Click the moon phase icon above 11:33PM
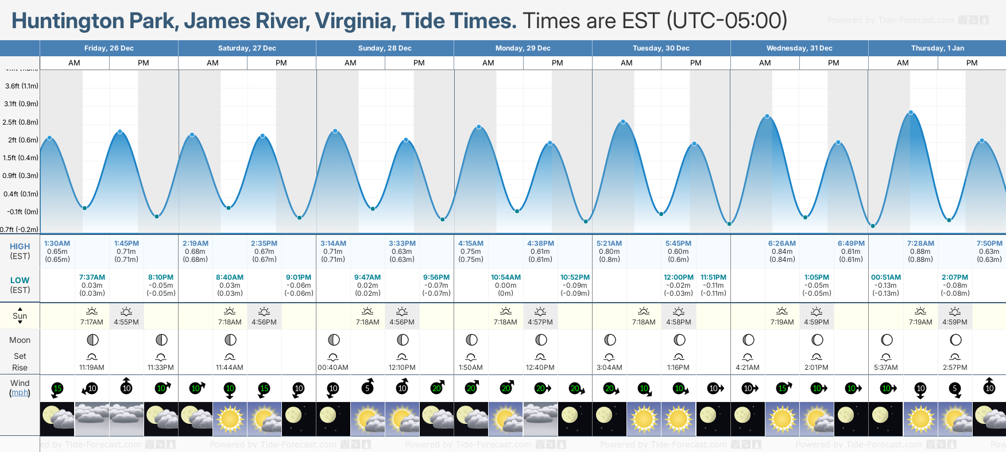Viewport: 1006px width, 452px height. tap(161, 340)
